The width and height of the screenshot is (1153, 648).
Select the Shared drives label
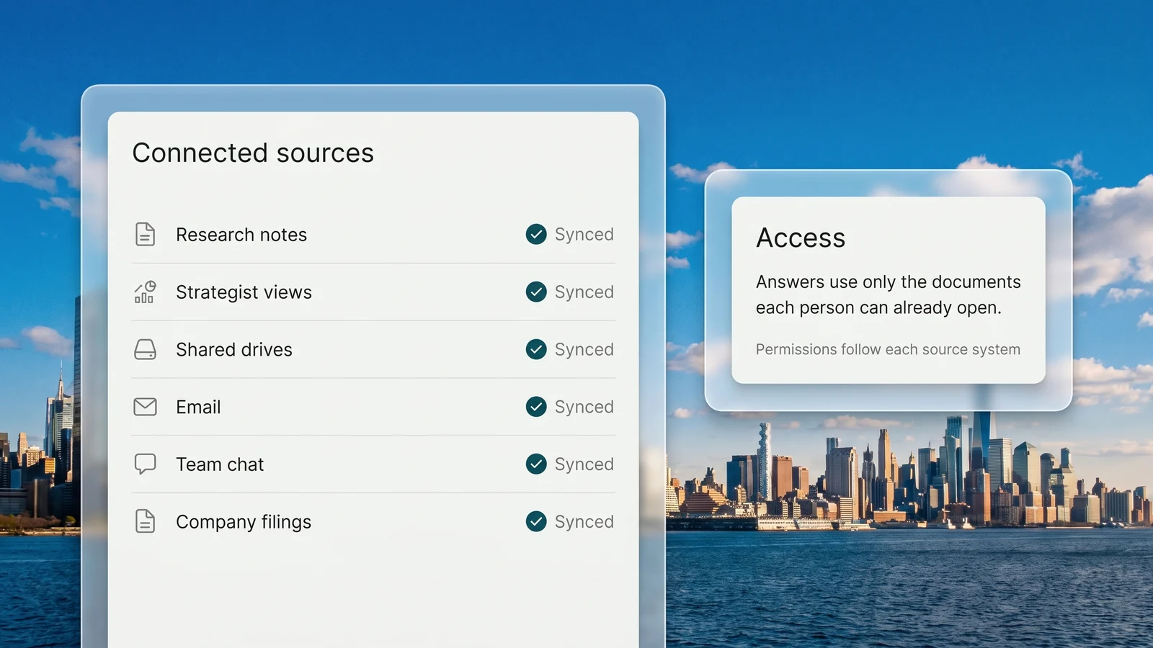click(234, 350)
